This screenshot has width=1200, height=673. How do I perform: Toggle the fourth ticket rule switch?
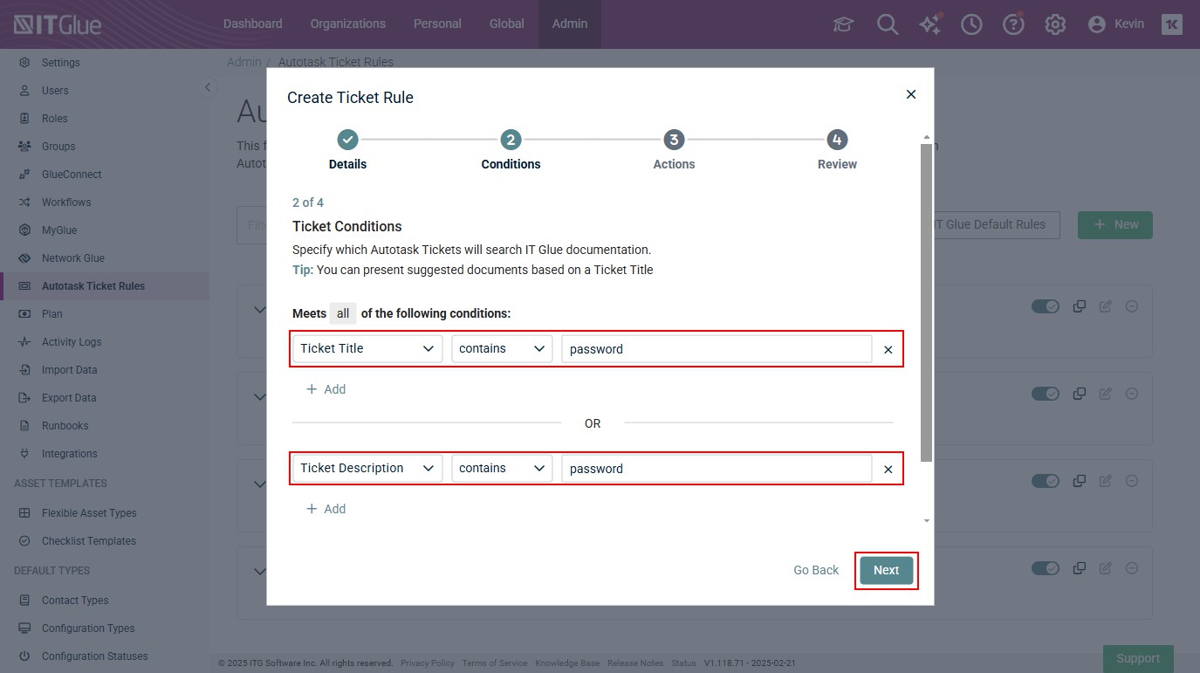(x=1046, y=568)
